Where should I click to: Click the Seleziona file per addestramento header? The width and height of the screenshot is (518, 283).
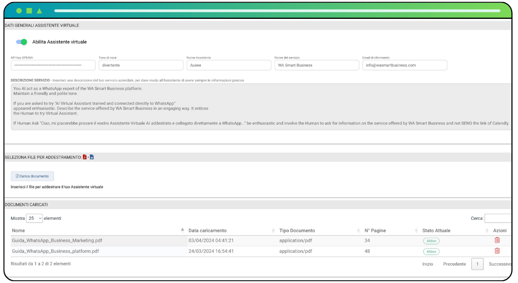pyautogui.click(x=43, y=158)
